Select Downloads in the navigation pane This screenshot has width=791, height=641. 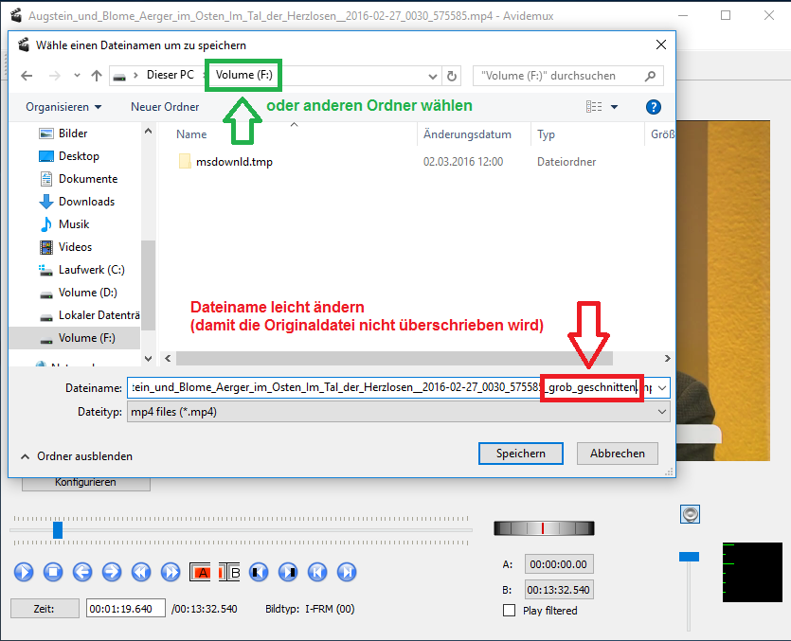[85, 202]
